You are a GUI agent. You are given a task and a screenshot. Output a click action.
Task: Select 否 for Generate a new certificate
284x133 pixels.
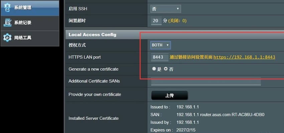165,69
